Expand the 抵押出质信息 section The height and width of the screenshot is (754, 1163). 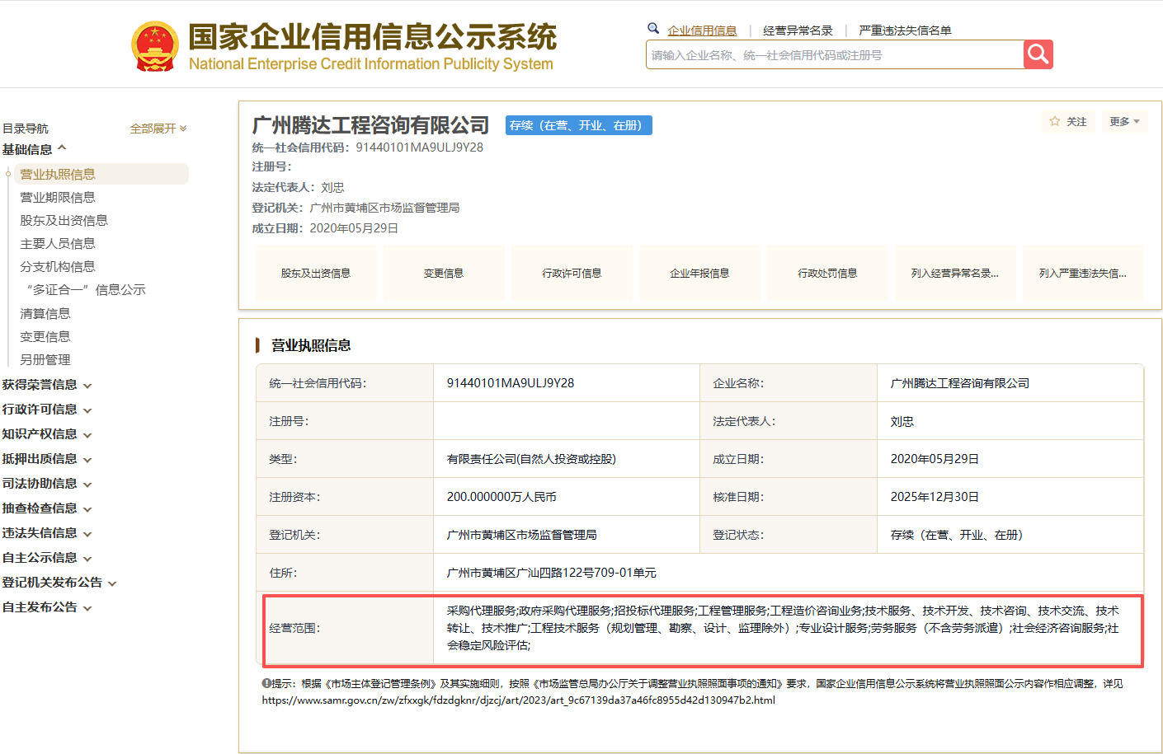click(x=47, y=459)
